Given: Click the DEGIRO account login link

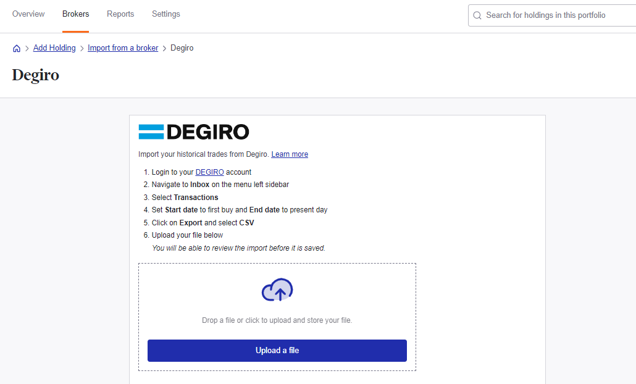Looking at the screenshot, I should (x=210, y=172).
